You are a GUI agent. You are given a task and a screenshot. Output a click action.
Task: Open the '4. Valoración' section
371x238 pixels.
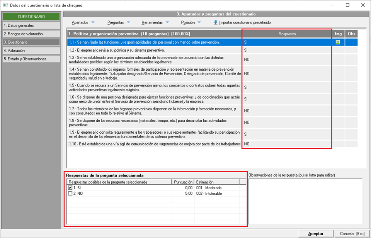click(31, 51)
